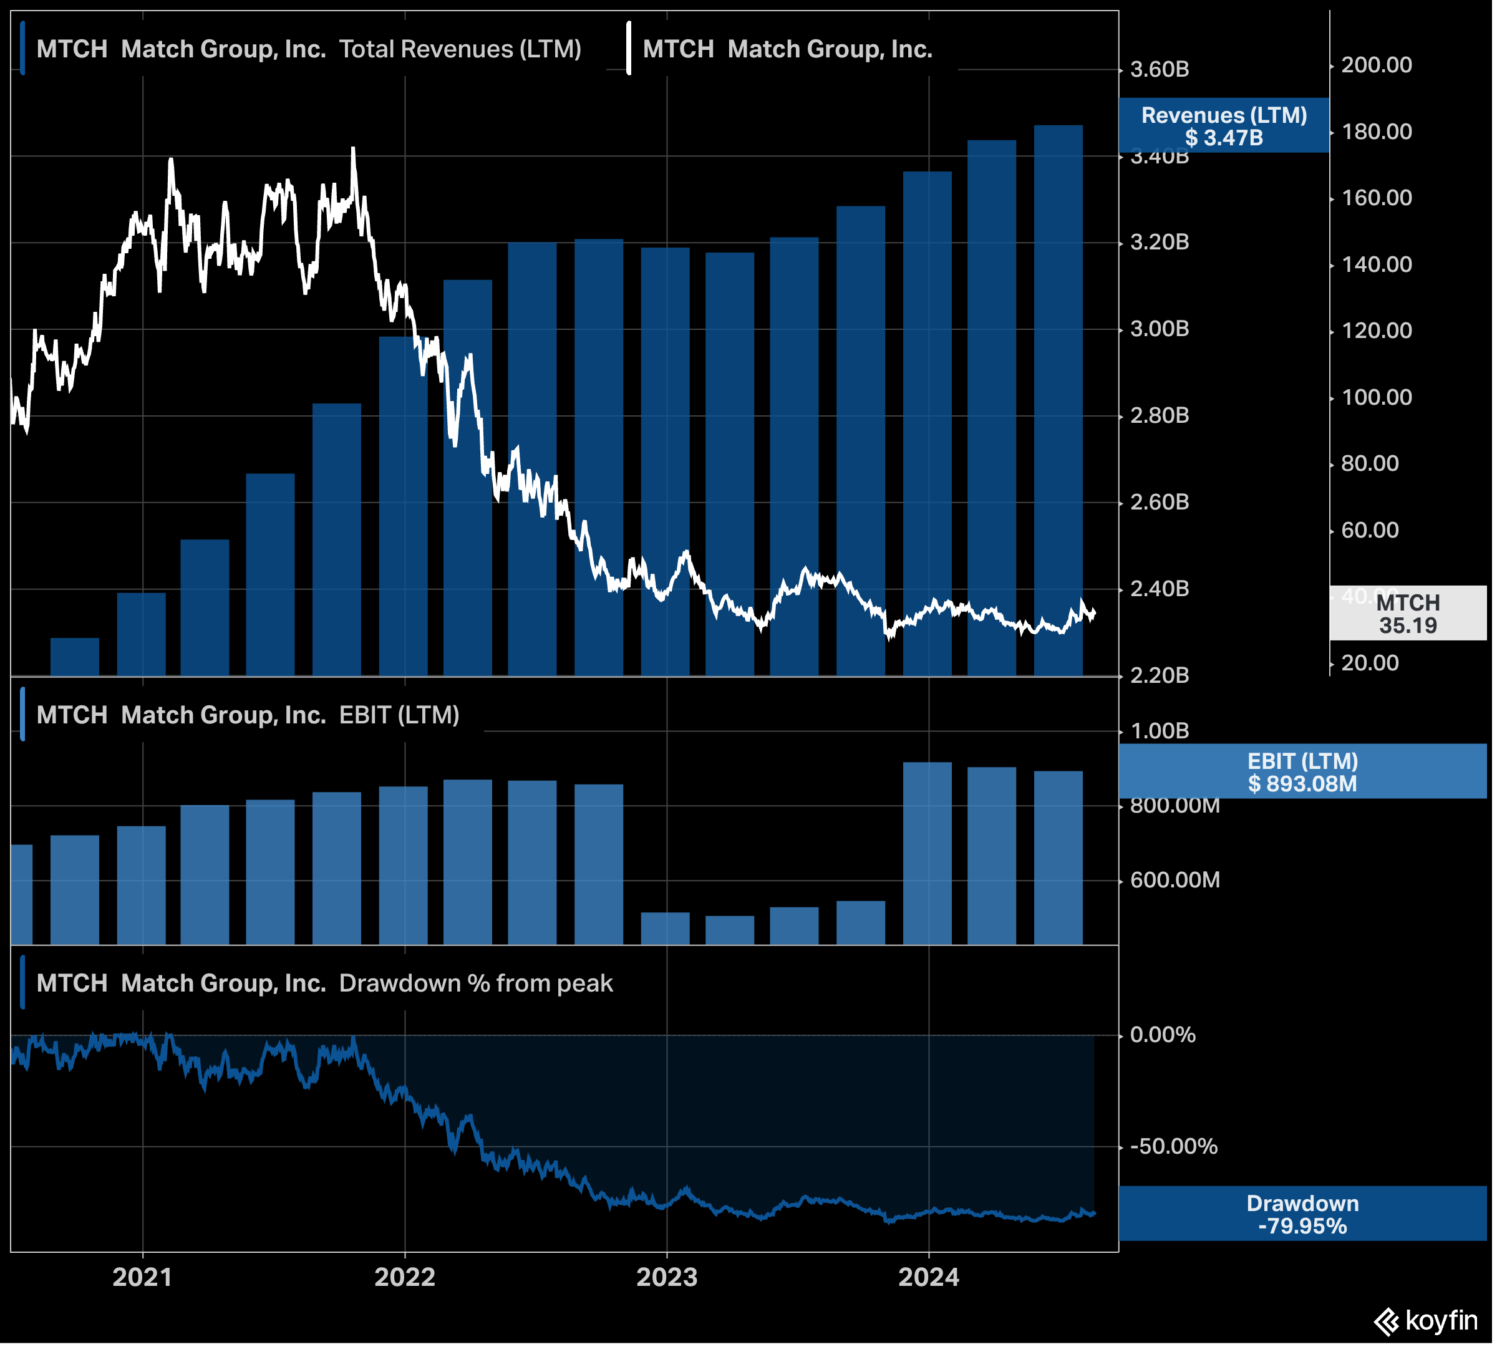Click the Total Revenues legend color swatch
The height and width of the screenshot is (1347, 1497).
pos(23,49)
